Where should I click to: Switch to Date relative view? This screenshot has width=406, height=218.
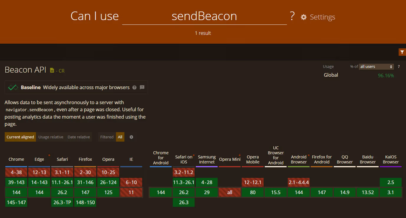click(x=79, y=137)
